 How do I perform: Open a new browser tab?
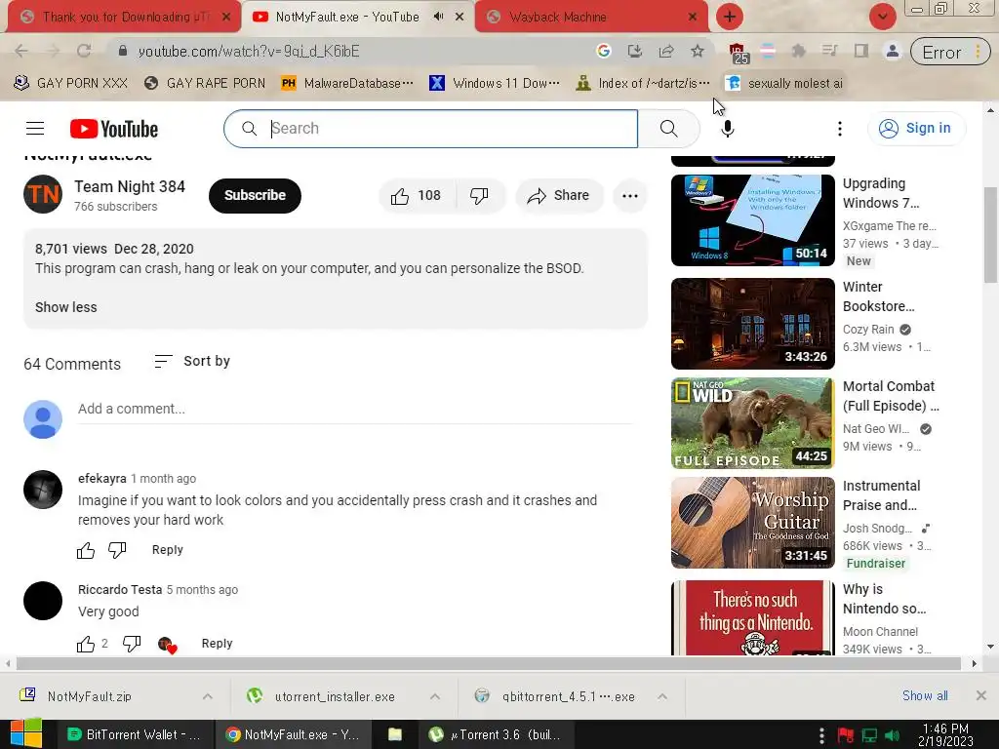(x=730, y=17)
